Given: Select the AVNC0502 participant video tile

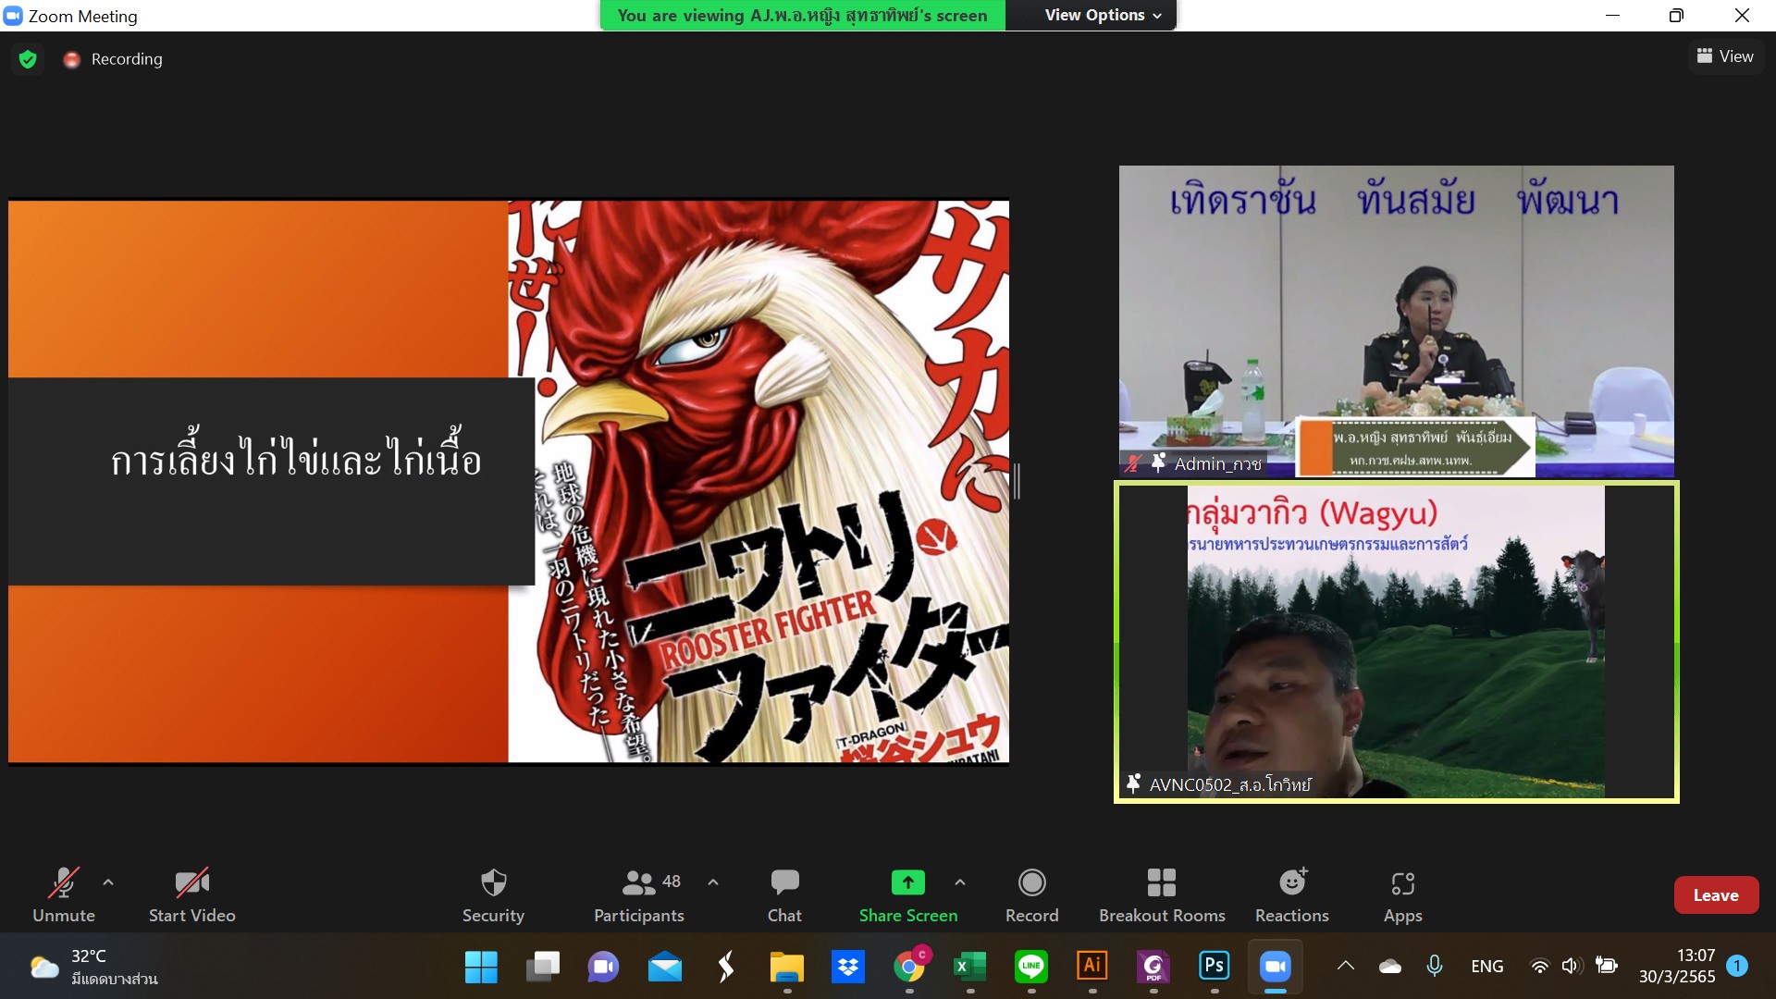Looking at the screenshot, I should pyautogui.click(x=1397, y=641).
